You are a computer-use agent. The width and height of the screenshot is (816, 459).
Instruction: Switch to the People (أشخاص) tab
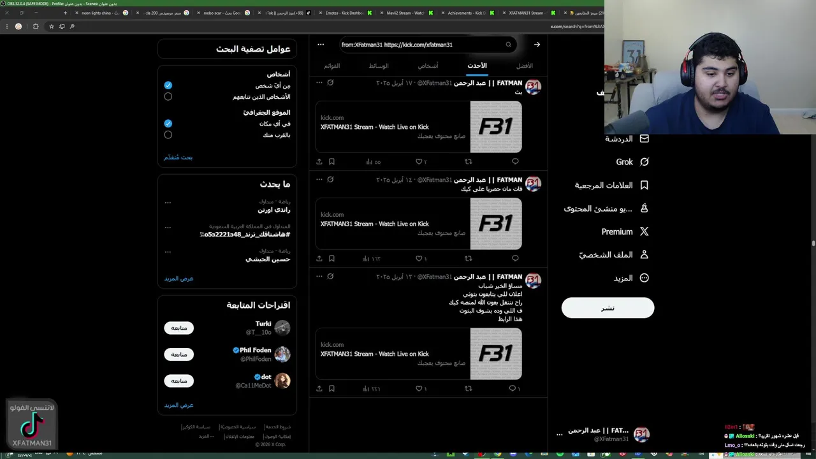[x=428, y=66]
